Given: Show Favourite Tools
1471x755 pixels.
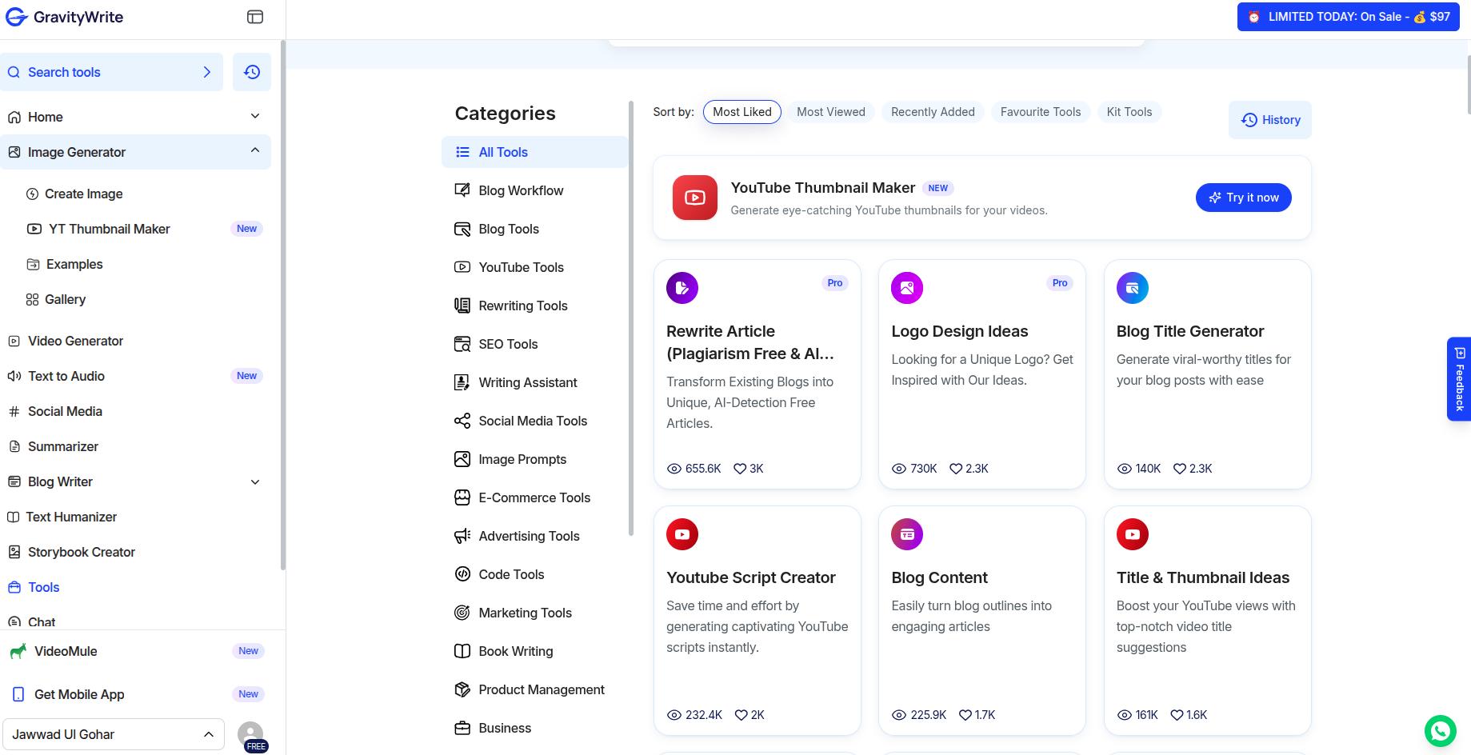Looking at the screenshot, I should pyautogui.click(x=1041, y=112).
